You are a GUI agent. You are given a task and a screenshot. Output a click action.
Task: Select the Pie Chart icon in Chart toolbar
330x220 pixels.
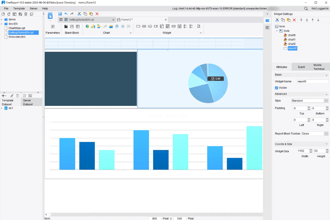pos(87,26)
